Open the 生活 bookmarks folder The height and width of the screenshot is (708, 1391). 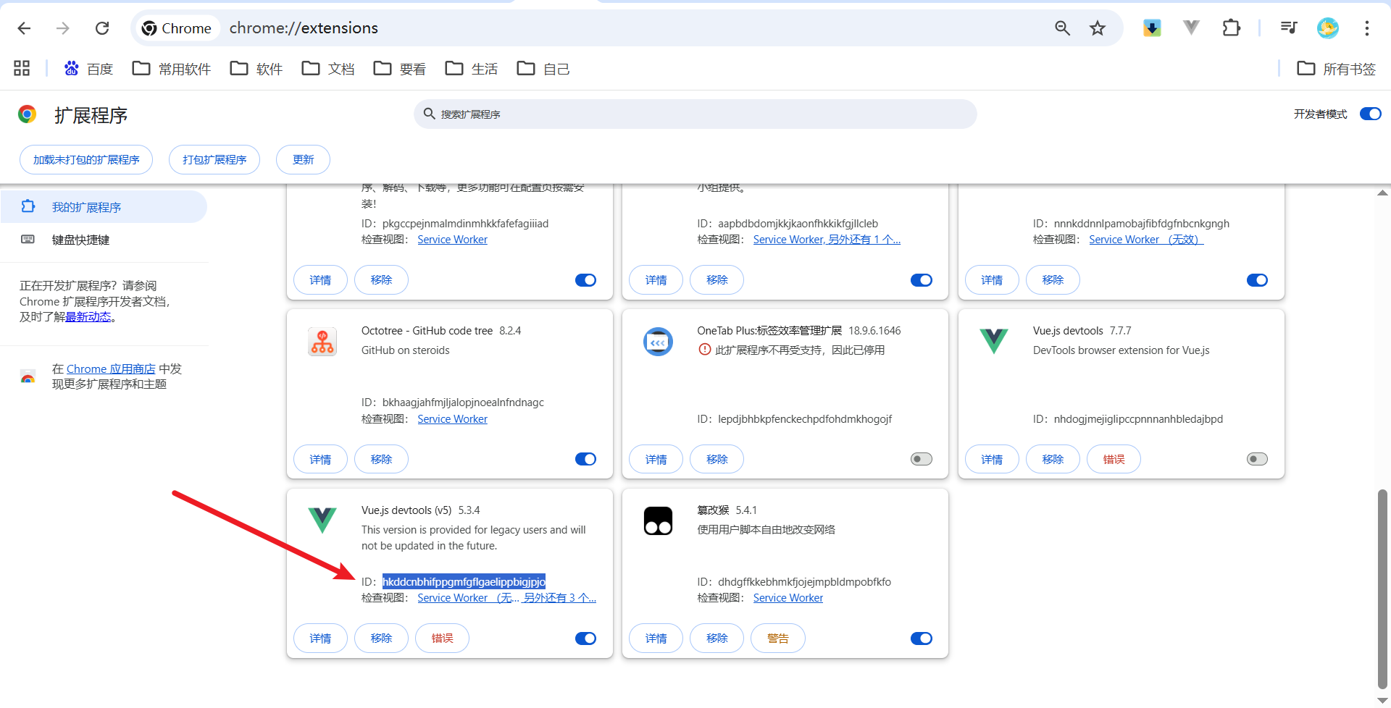coord(472,69)
